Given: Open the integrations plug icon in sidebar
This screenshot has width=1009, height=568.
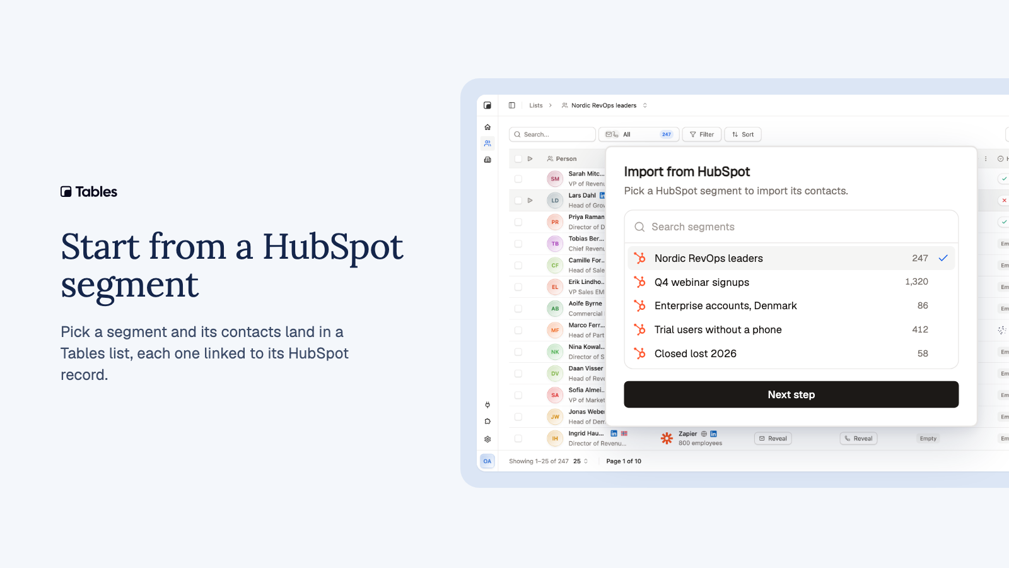Looking at the screenshot, I should 487,405.
